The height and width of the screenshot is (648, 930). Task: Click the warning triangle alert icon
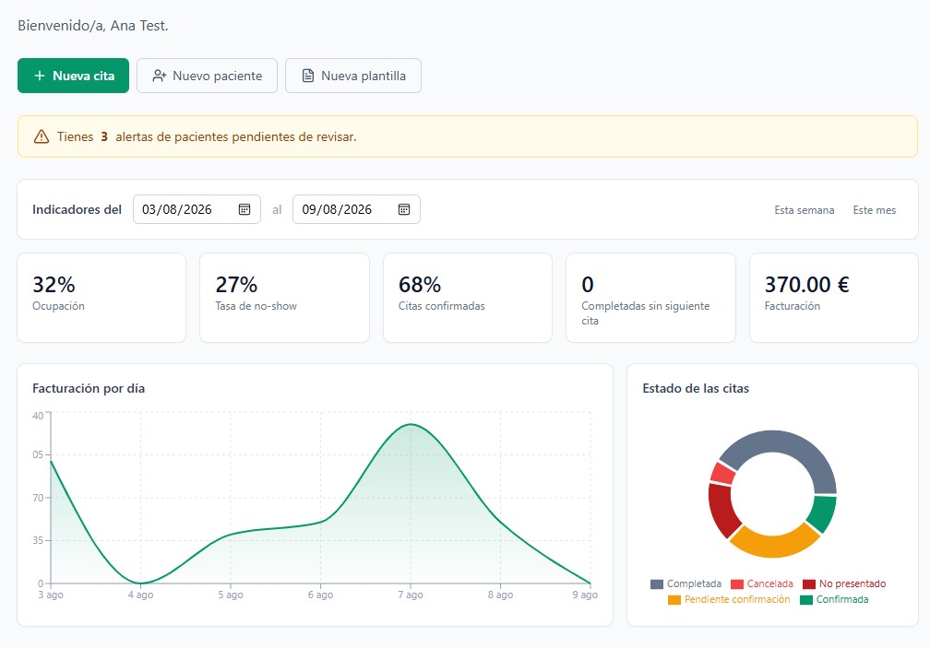(x=42, y=136)
